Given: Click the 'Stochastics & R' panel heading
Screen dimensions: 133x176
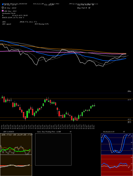Looking at the screenshot, I should [109, 132].
